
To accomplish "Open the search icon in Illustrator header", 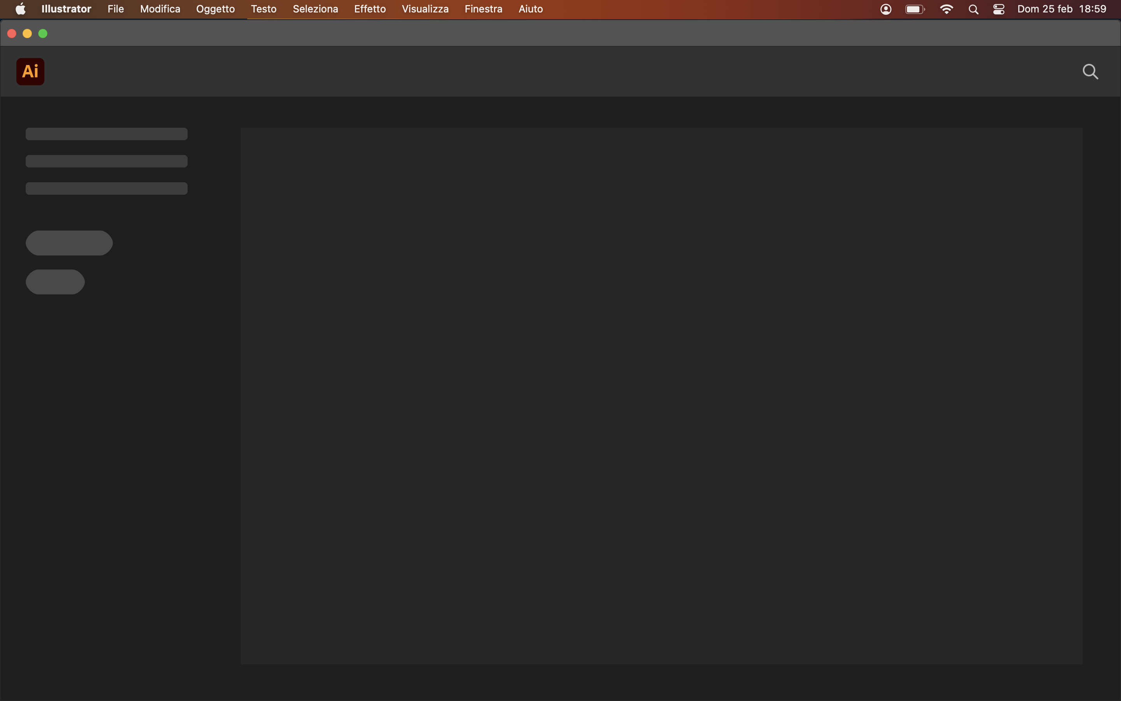I will (x=1090, y=71).
